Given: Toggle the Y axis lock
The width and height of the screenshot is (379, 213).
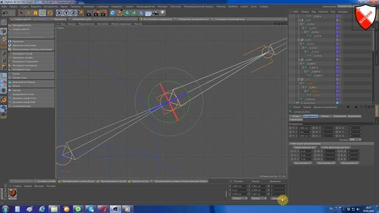Looking at the screenshot, I should (x=66, y=13).
